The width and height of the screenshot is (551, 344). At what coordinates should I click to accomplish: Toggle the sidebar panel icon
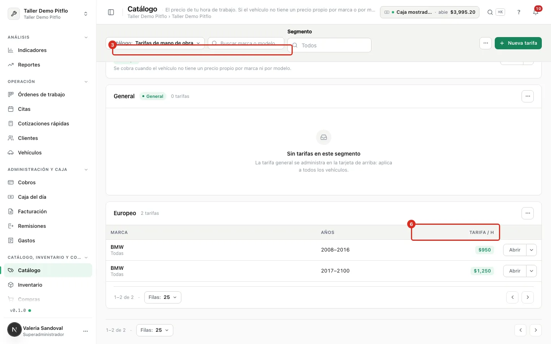[111, 12]
